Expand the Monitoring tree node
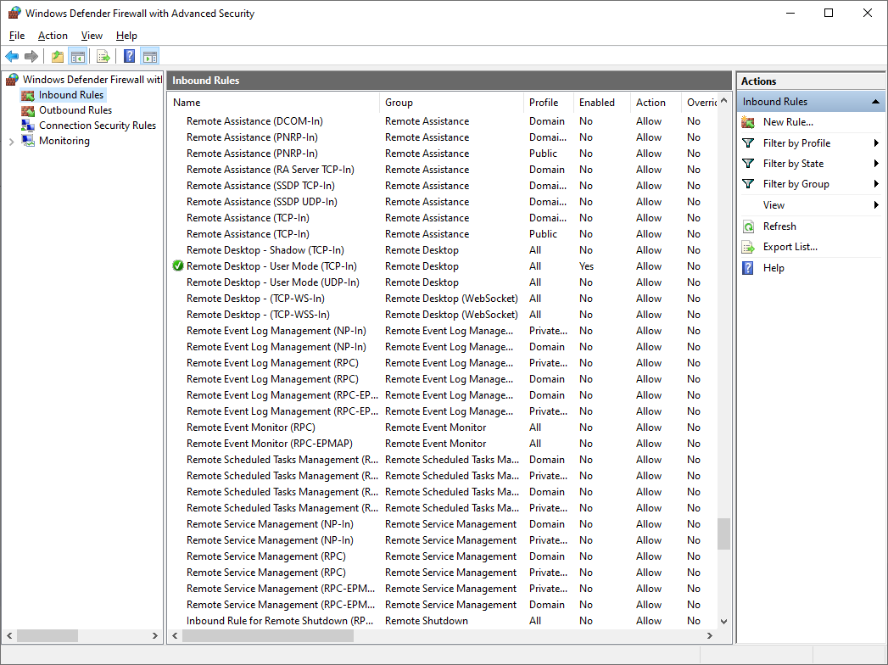The height and width of the screenshot is (665, 888). 11,142
